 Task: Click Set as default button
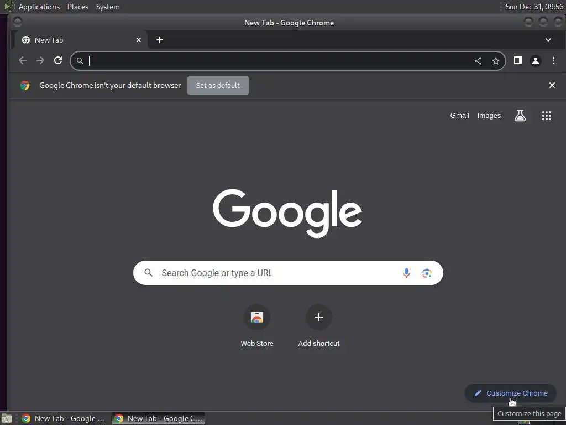pyautogui.click(x=218, y=85)
